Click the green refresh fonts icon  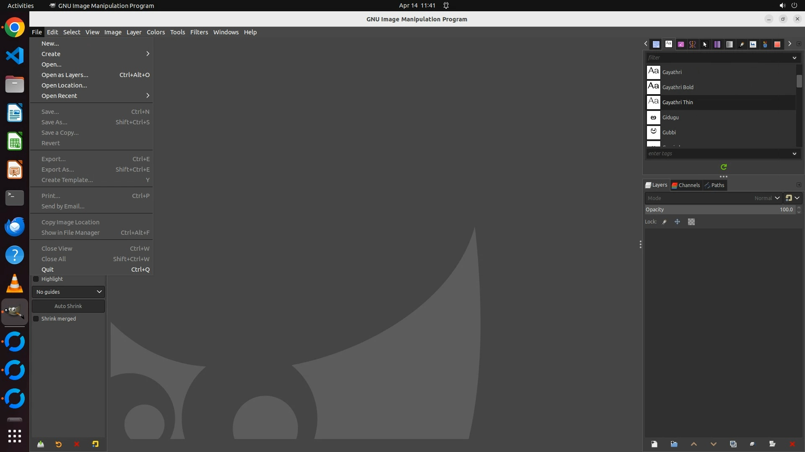pos(724,167)
